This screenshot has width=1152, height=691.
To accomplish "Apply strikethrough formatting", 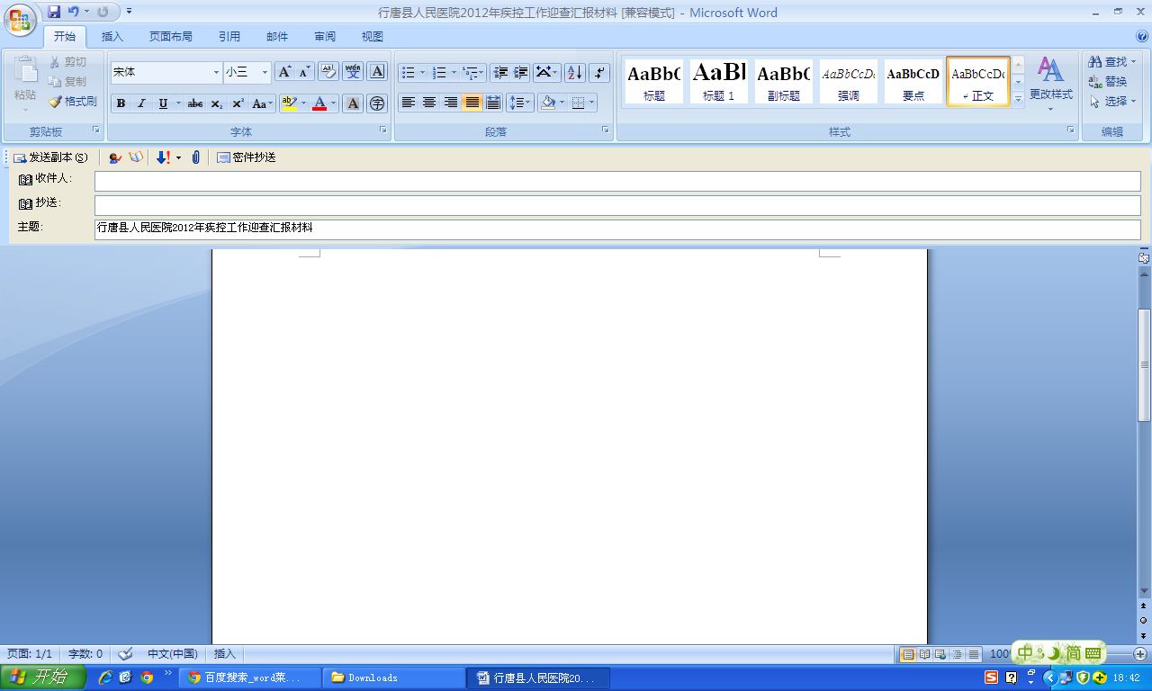I will tap(195, 103).
